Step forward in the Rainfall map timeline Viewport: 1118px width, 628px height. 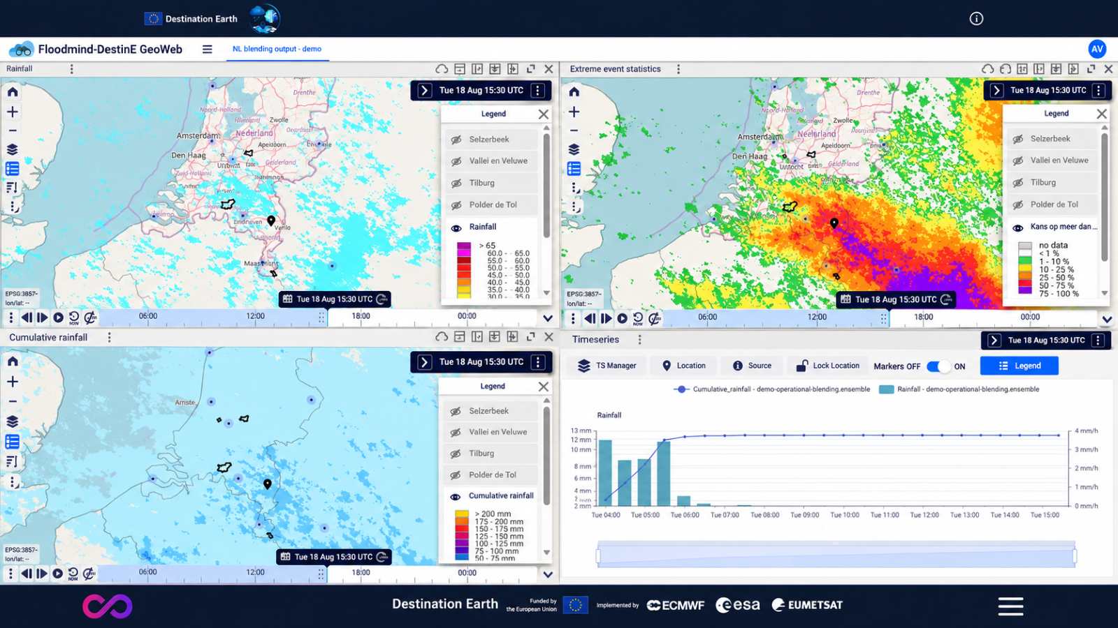43,317
